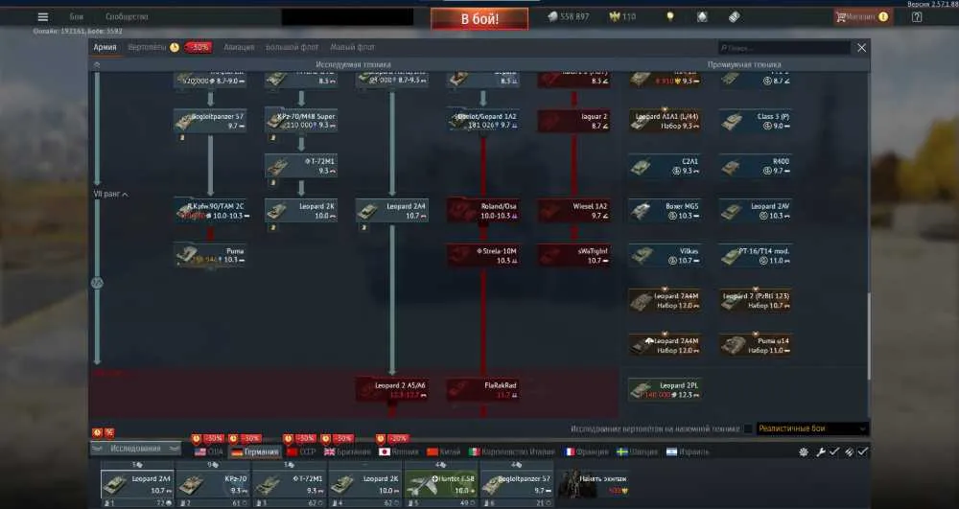Toggle the checkmark beside the wrench icon

pos(834,451)
